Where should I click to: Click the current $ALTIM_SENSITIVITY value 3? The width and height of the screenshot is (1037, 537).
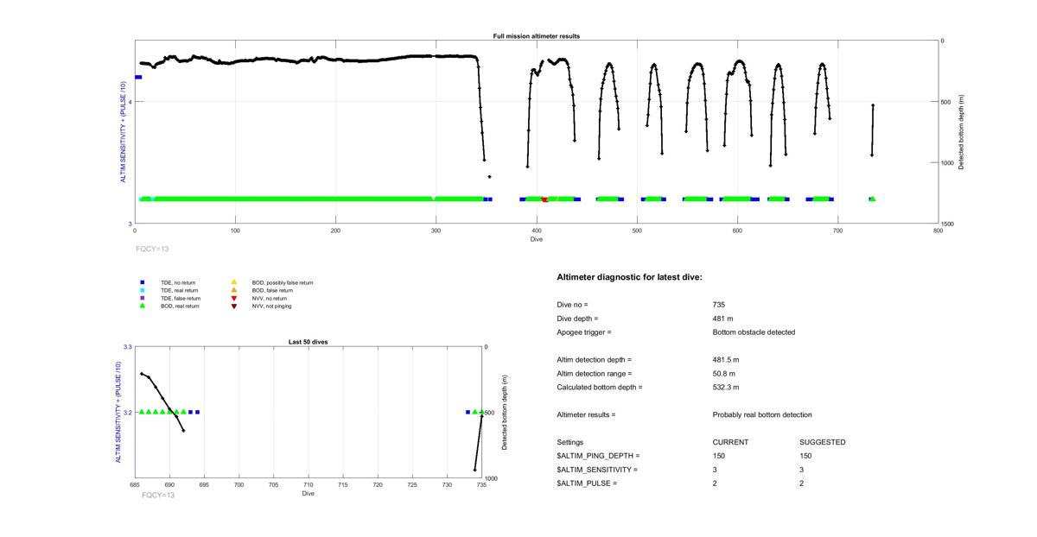pyautogui.click(x=716, y=470)
